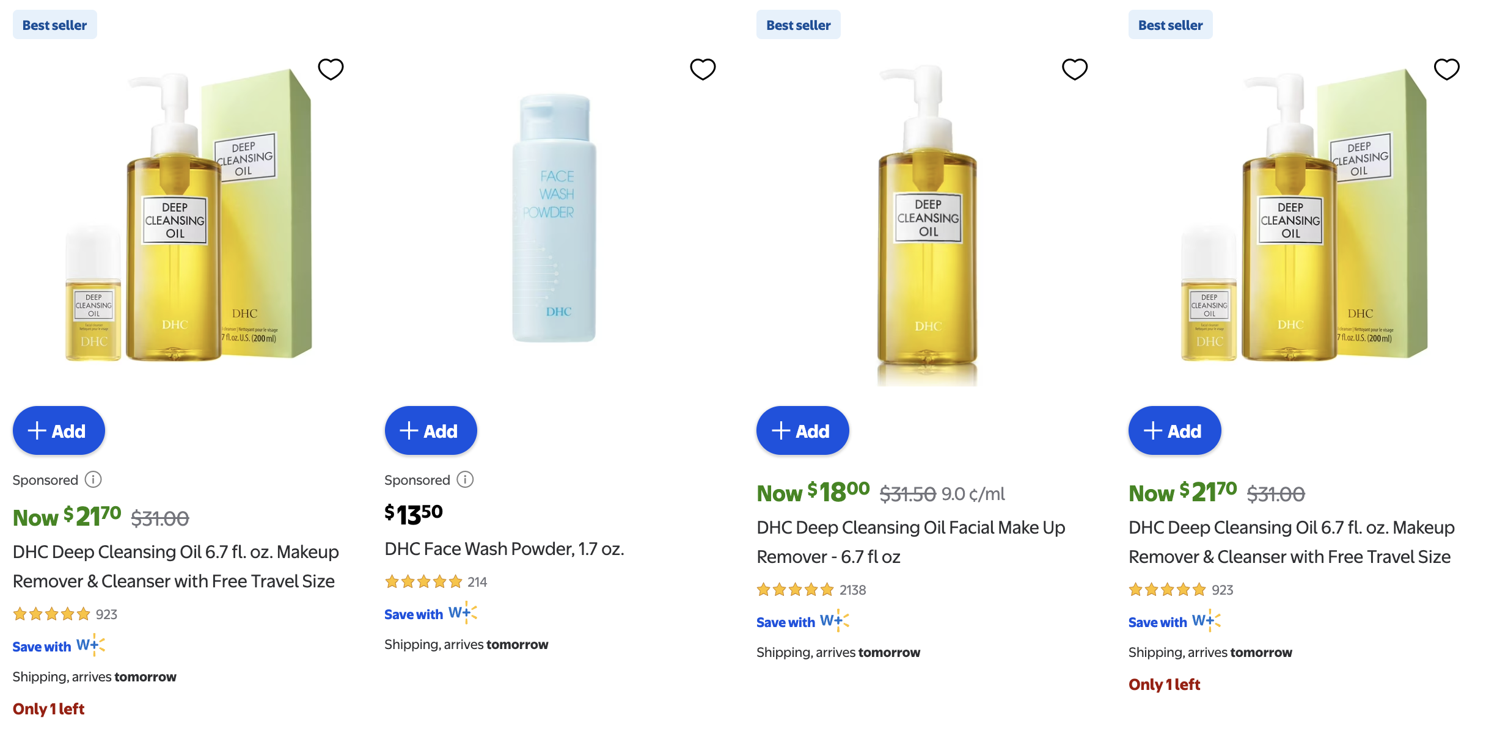Image resolution: width=1486 pixels, height=740 pixels.
Task: Toggle heart on DHC Face Wash Powder
Action: click(703, 69)
